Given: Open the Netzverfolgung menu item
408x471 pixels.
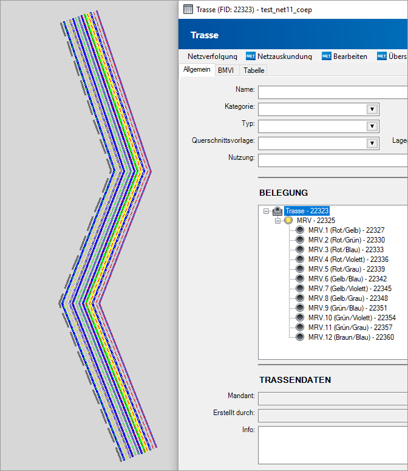Looking at the screenshot, I should click(x=212, y=57).
